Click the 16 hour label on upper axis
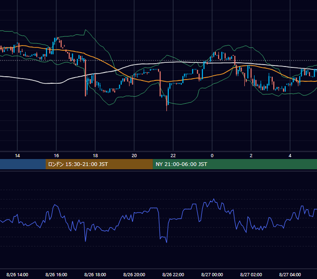 tap(56, 156)
